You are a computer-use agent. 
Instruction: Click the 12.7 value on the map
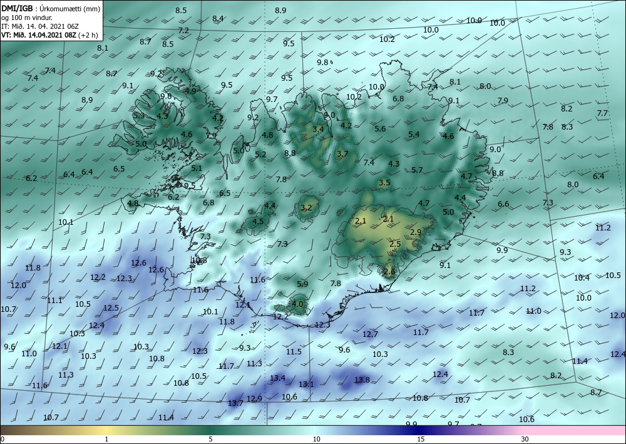(370, 334)
